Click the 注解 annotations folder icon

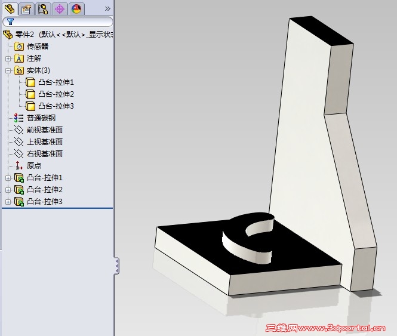19,58
